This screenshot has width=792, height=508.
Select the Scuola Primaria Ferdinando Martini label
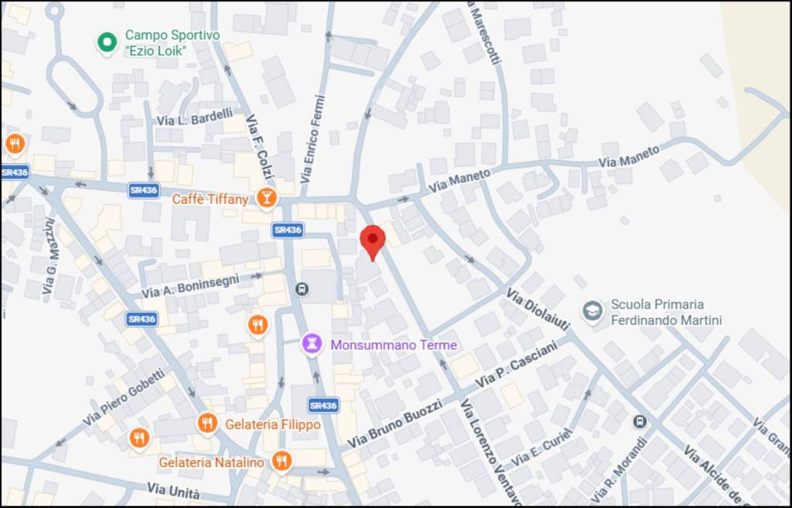[666, 312]
